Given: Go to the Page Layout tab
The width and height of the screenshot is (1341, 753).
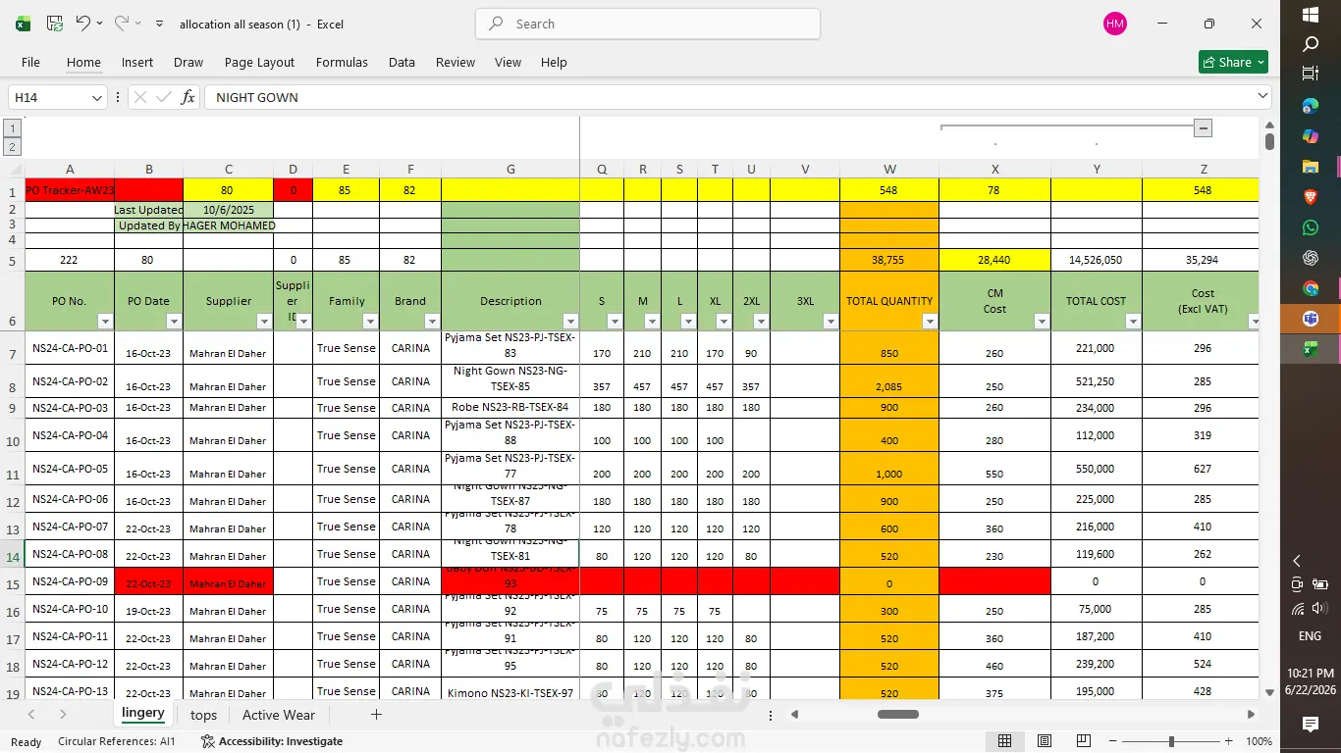Looking at the screenshot, I should (x=259, y=62).
